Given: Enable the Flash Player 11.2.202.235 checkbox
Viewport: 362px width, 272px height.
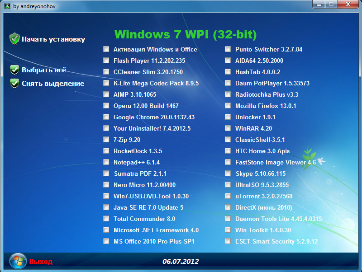Looking at the screenshot, I should coord(106,61).
